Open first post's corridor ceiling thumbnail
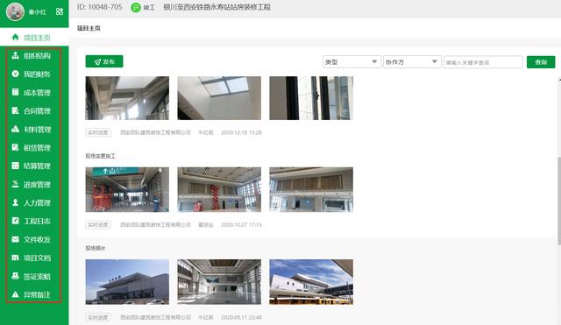Image resolution: width=561 pixels, height=325 pixels. 127,98
